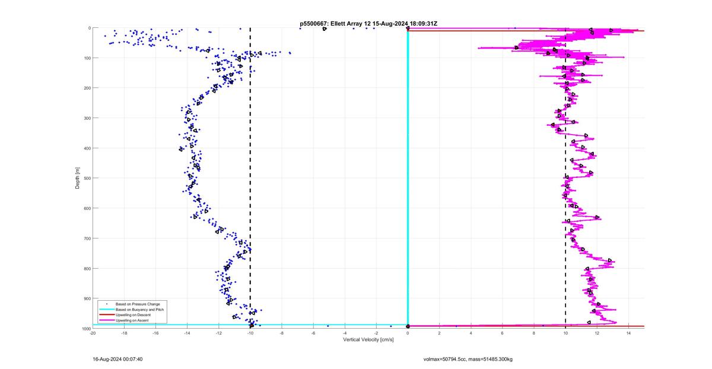Viewport: 712px width, 369px height.
Task: Click the depth axis tick '300'
Action: pos(86,118)
